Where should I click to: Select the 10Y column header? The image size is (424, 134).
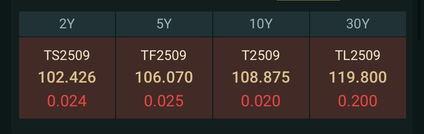click(261, 24)
